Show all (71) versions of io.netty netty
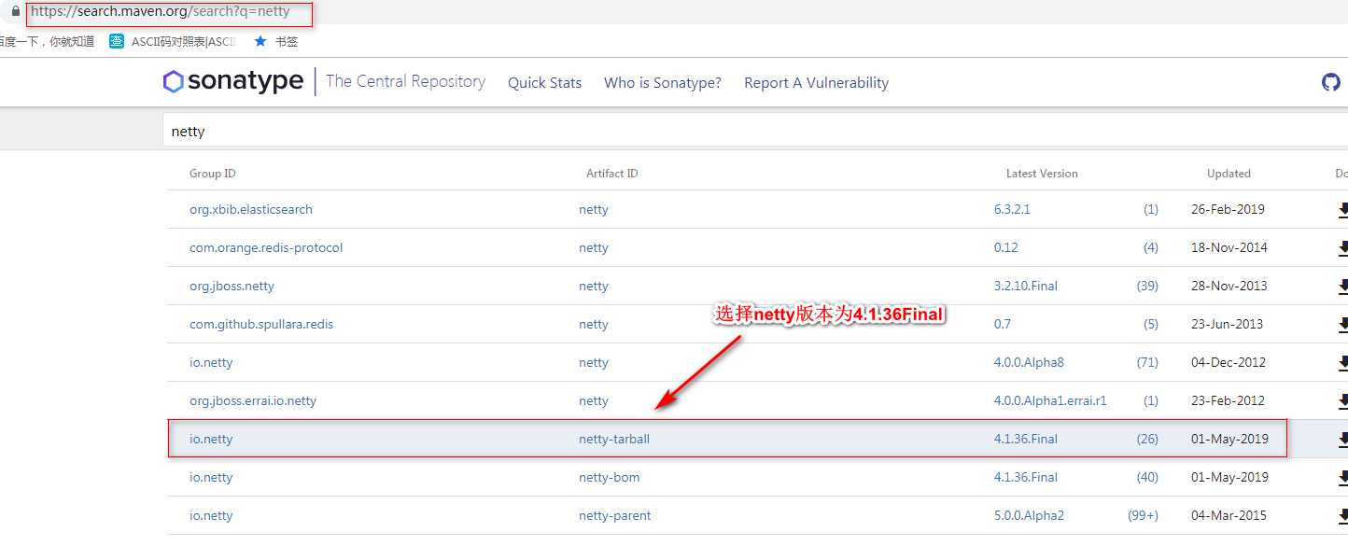The width and height of the screenshot is (1348, 546). click(1147, 362)
